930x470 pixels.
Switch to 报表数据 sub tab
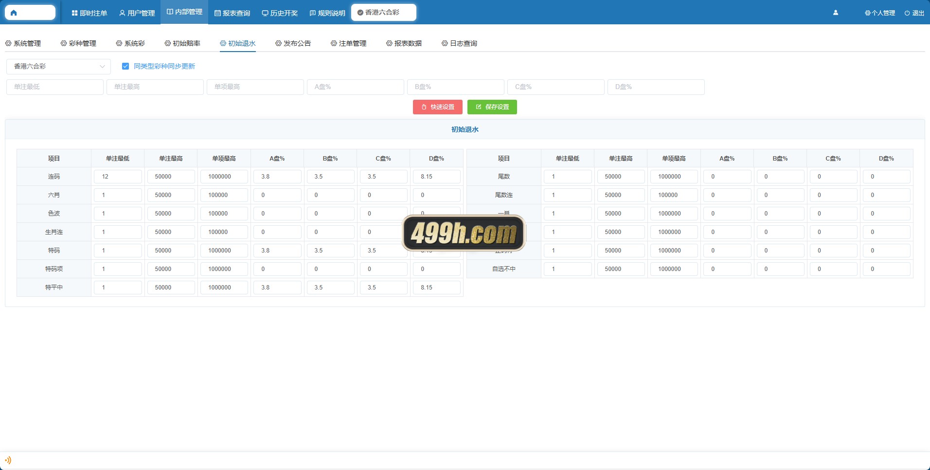click(404, 43)
